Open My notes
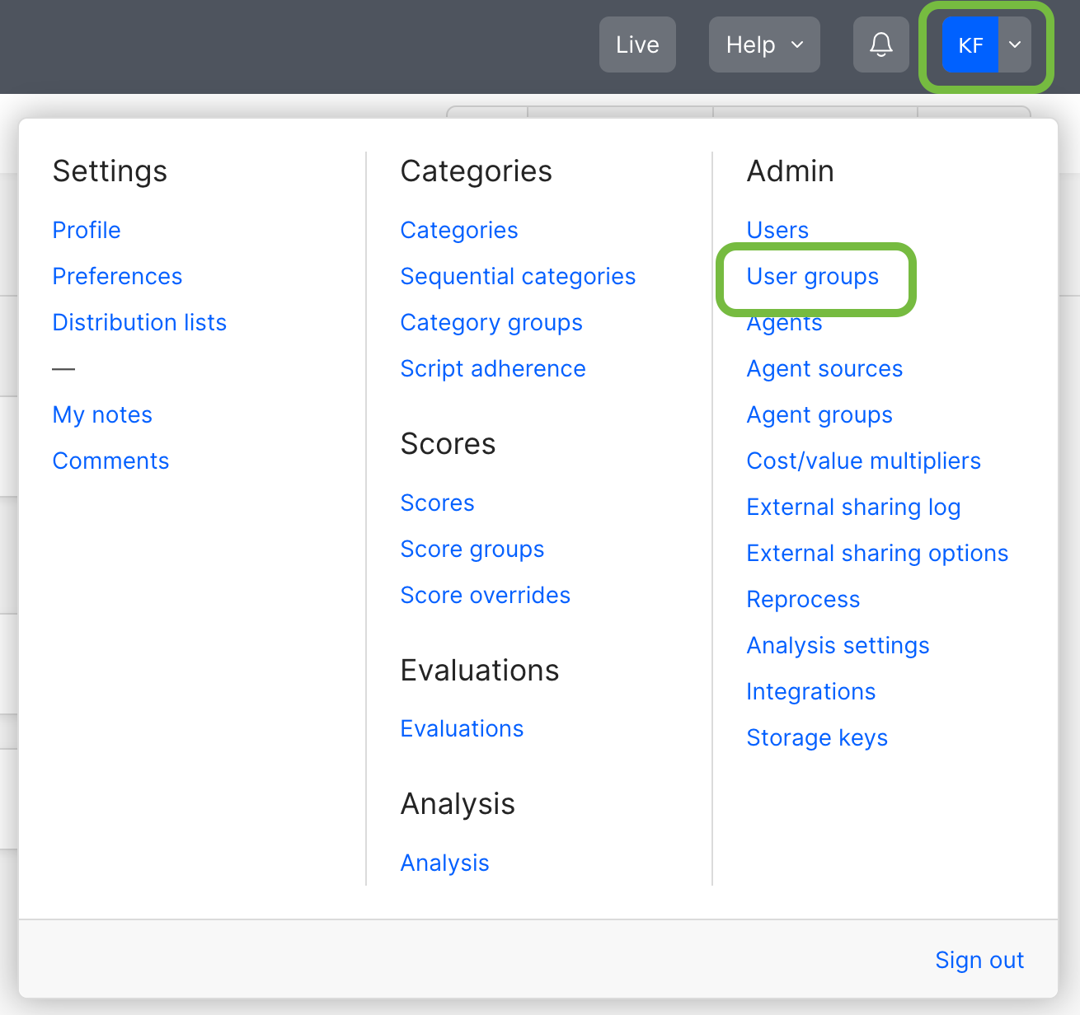The image size is (1080, 1015). click(102, 414)
